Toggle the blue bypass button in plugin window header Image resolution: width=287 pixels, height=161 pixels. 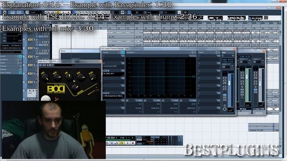click(41, 65)
